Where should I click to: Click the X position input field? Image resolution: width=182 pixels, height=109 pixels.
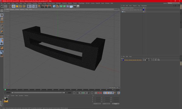coord(97,98)
